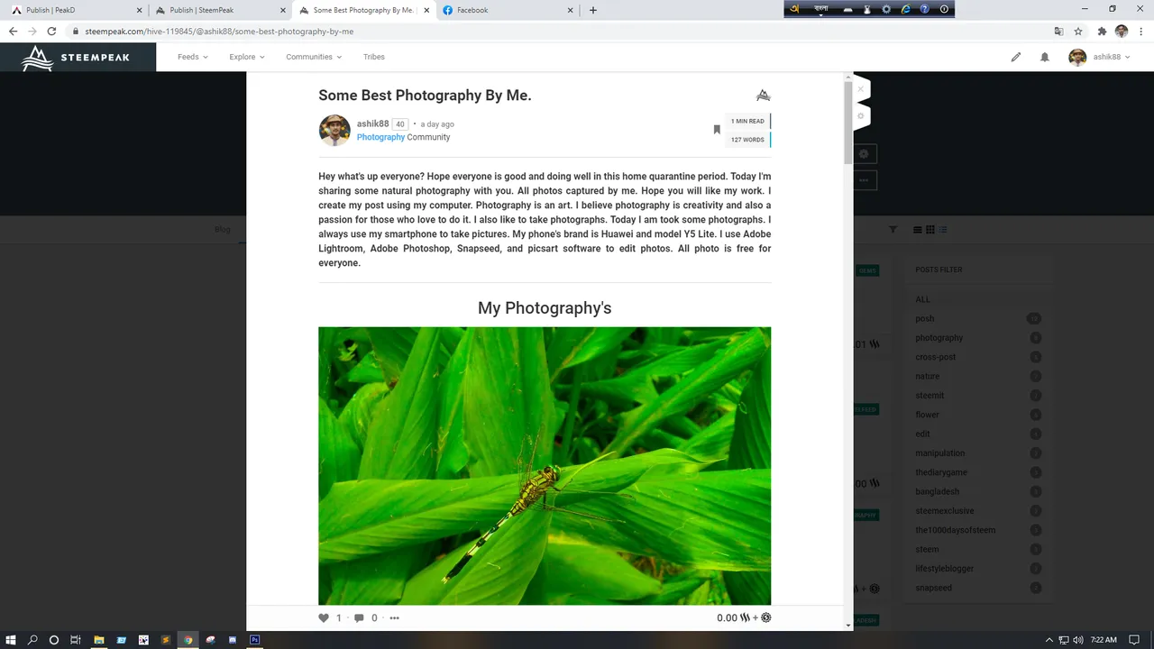This screenshot has width=1154, height=649.
Task: Go back to the previous page
Action: 13,31
